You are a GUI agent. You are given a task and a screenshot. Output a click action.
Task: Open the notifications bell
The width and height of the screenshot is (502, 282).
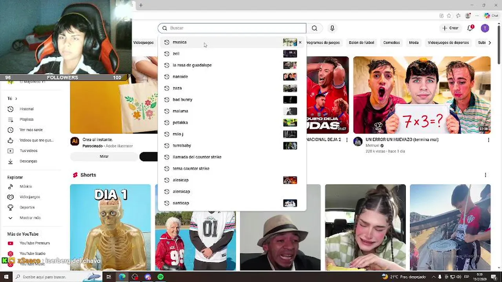tap(470, 28)
